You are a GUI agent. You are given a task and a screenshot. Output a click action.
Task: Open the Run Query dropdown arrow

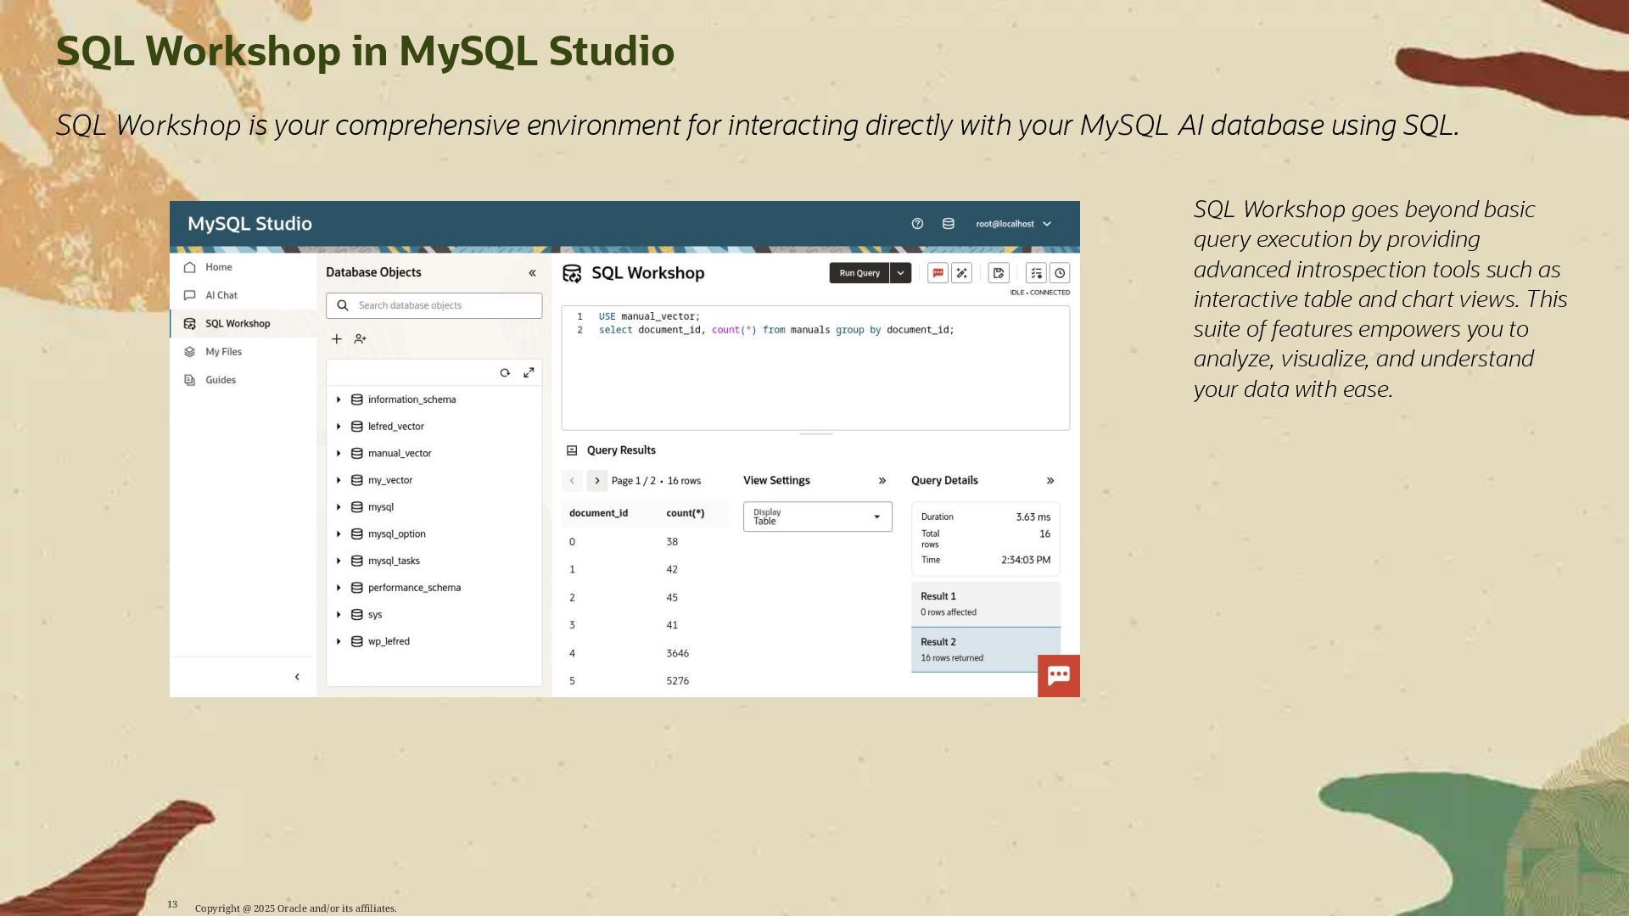coord(900,273)
